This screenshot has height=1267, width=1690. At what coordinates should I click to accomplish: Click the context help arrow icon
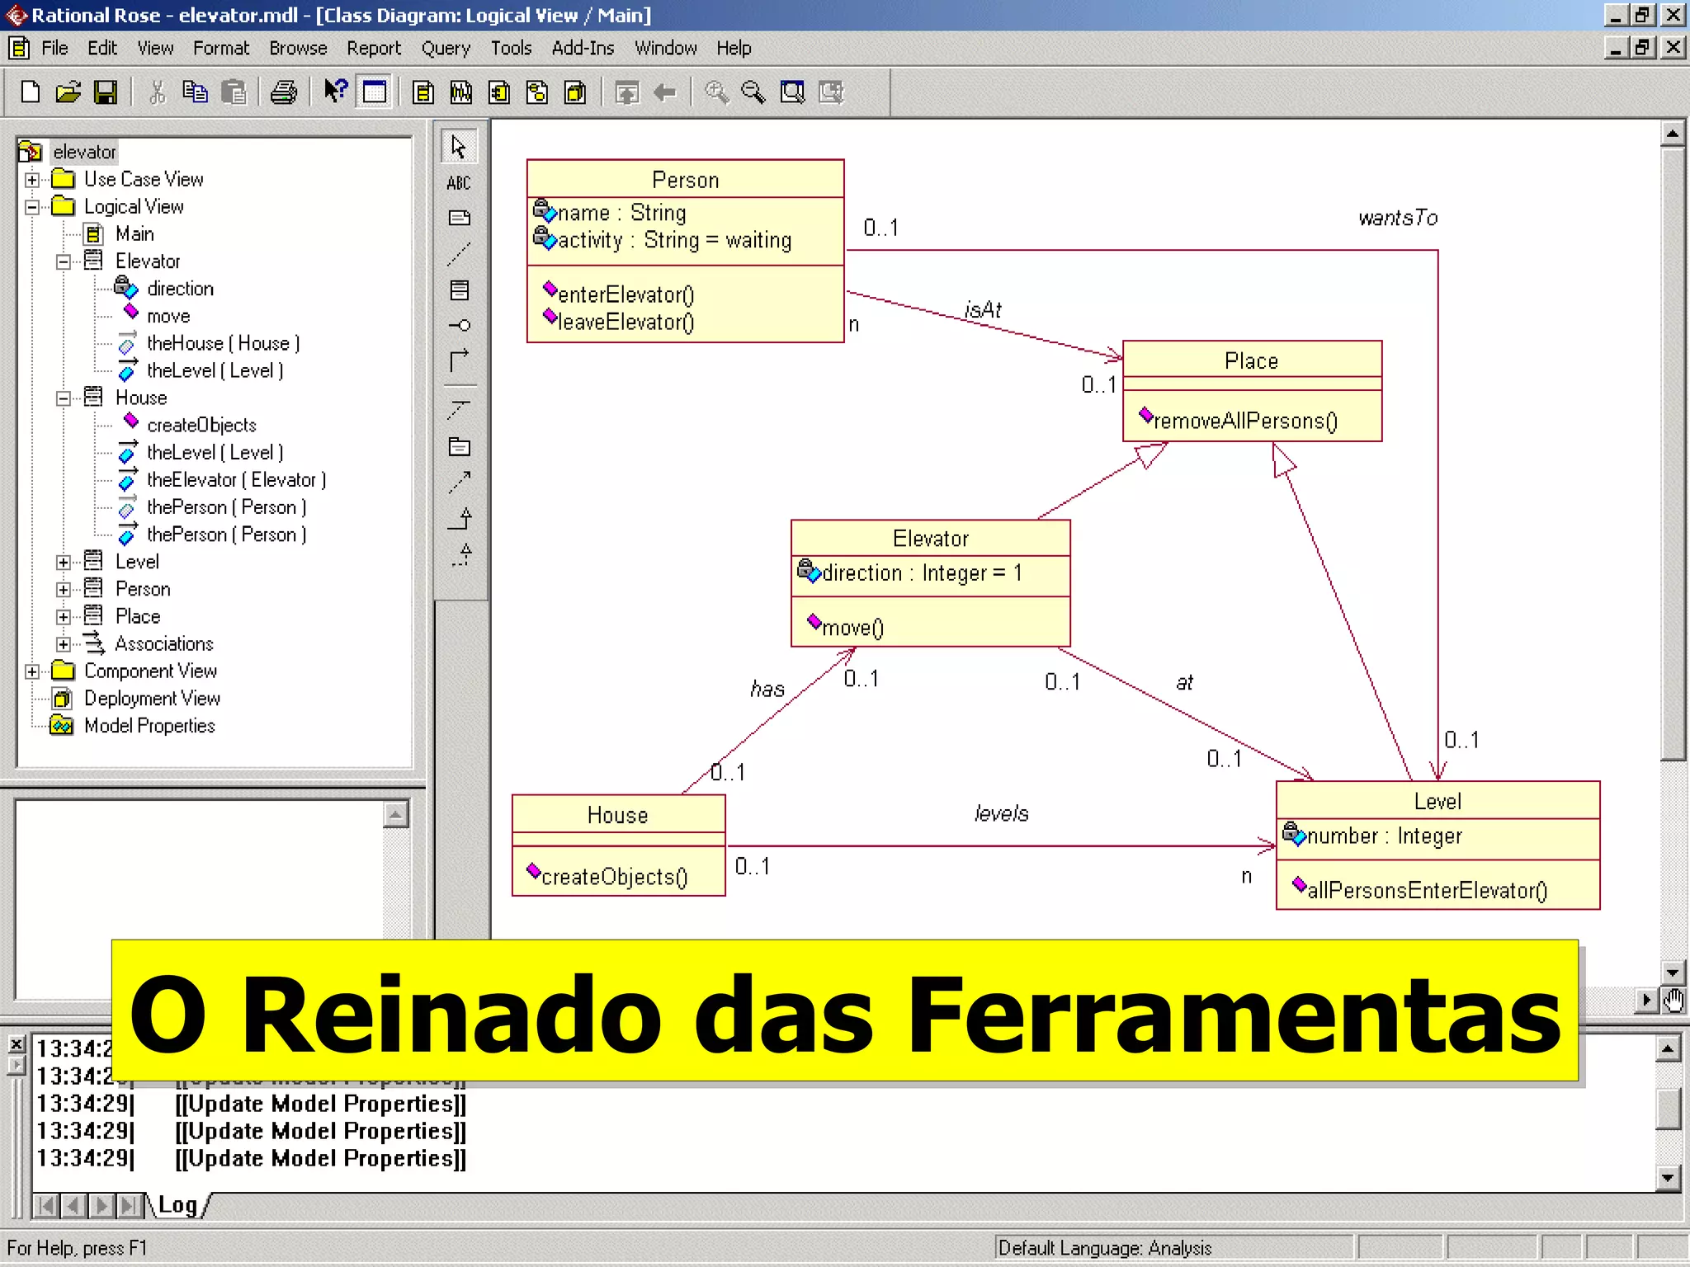coord(335,91)
